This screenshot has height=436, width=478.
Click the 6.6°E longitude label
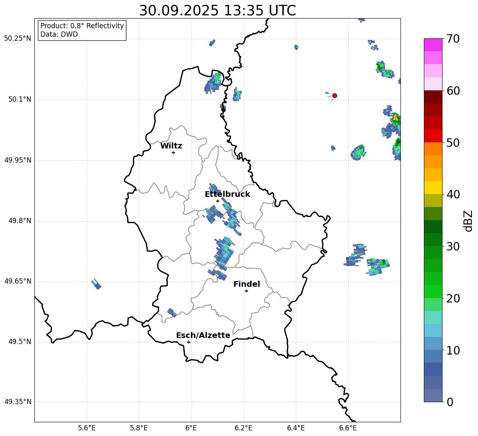(x=348, y=428)
